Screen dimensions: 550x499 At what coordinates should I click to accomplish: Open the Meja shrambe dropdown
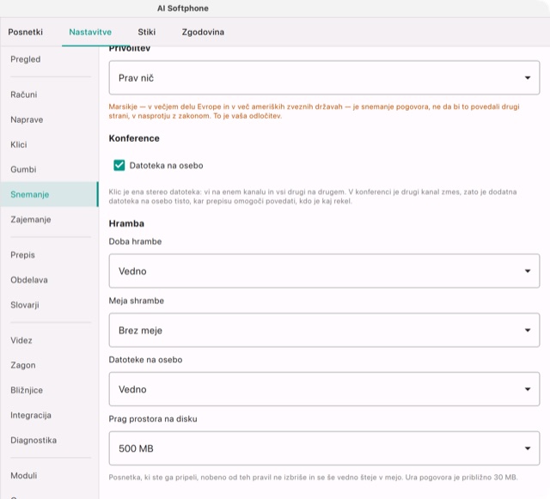(324, 330)
